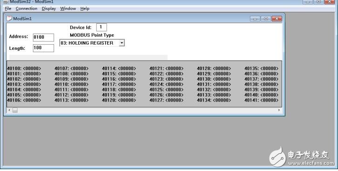Select register 40100 value
The width and height of the screenshot is (338, 171).
coord(32,68)
